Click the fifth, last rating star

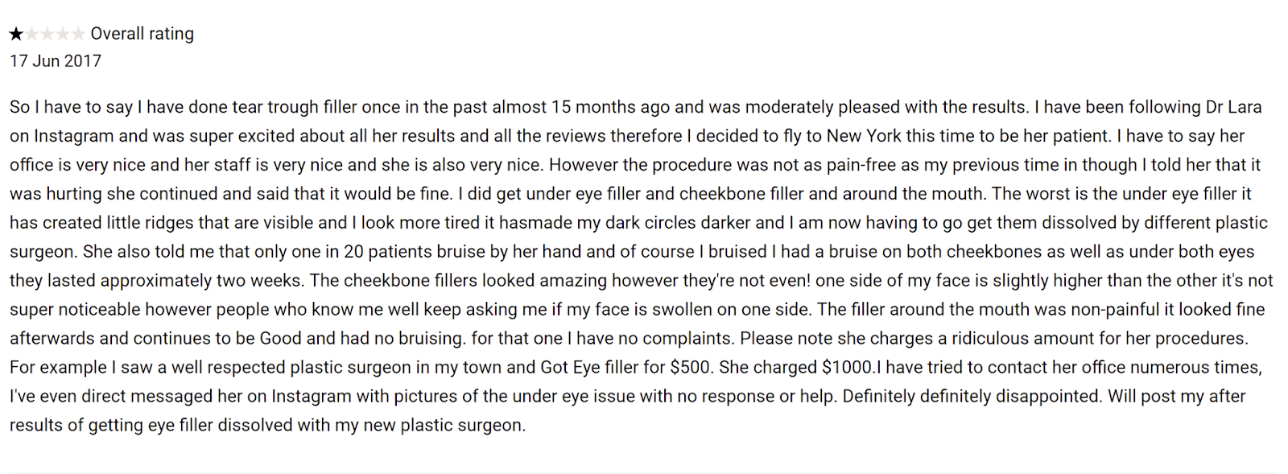78,34
